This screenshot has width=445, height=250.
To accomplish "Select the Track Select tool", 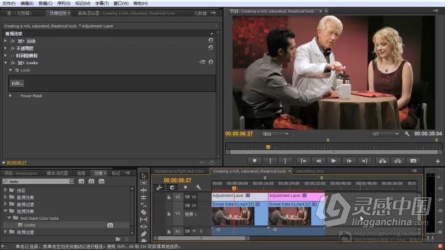I will (x=143, y=183).
